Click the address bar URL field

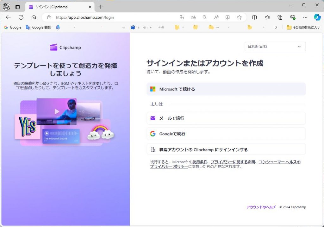(x=85, y=17)
